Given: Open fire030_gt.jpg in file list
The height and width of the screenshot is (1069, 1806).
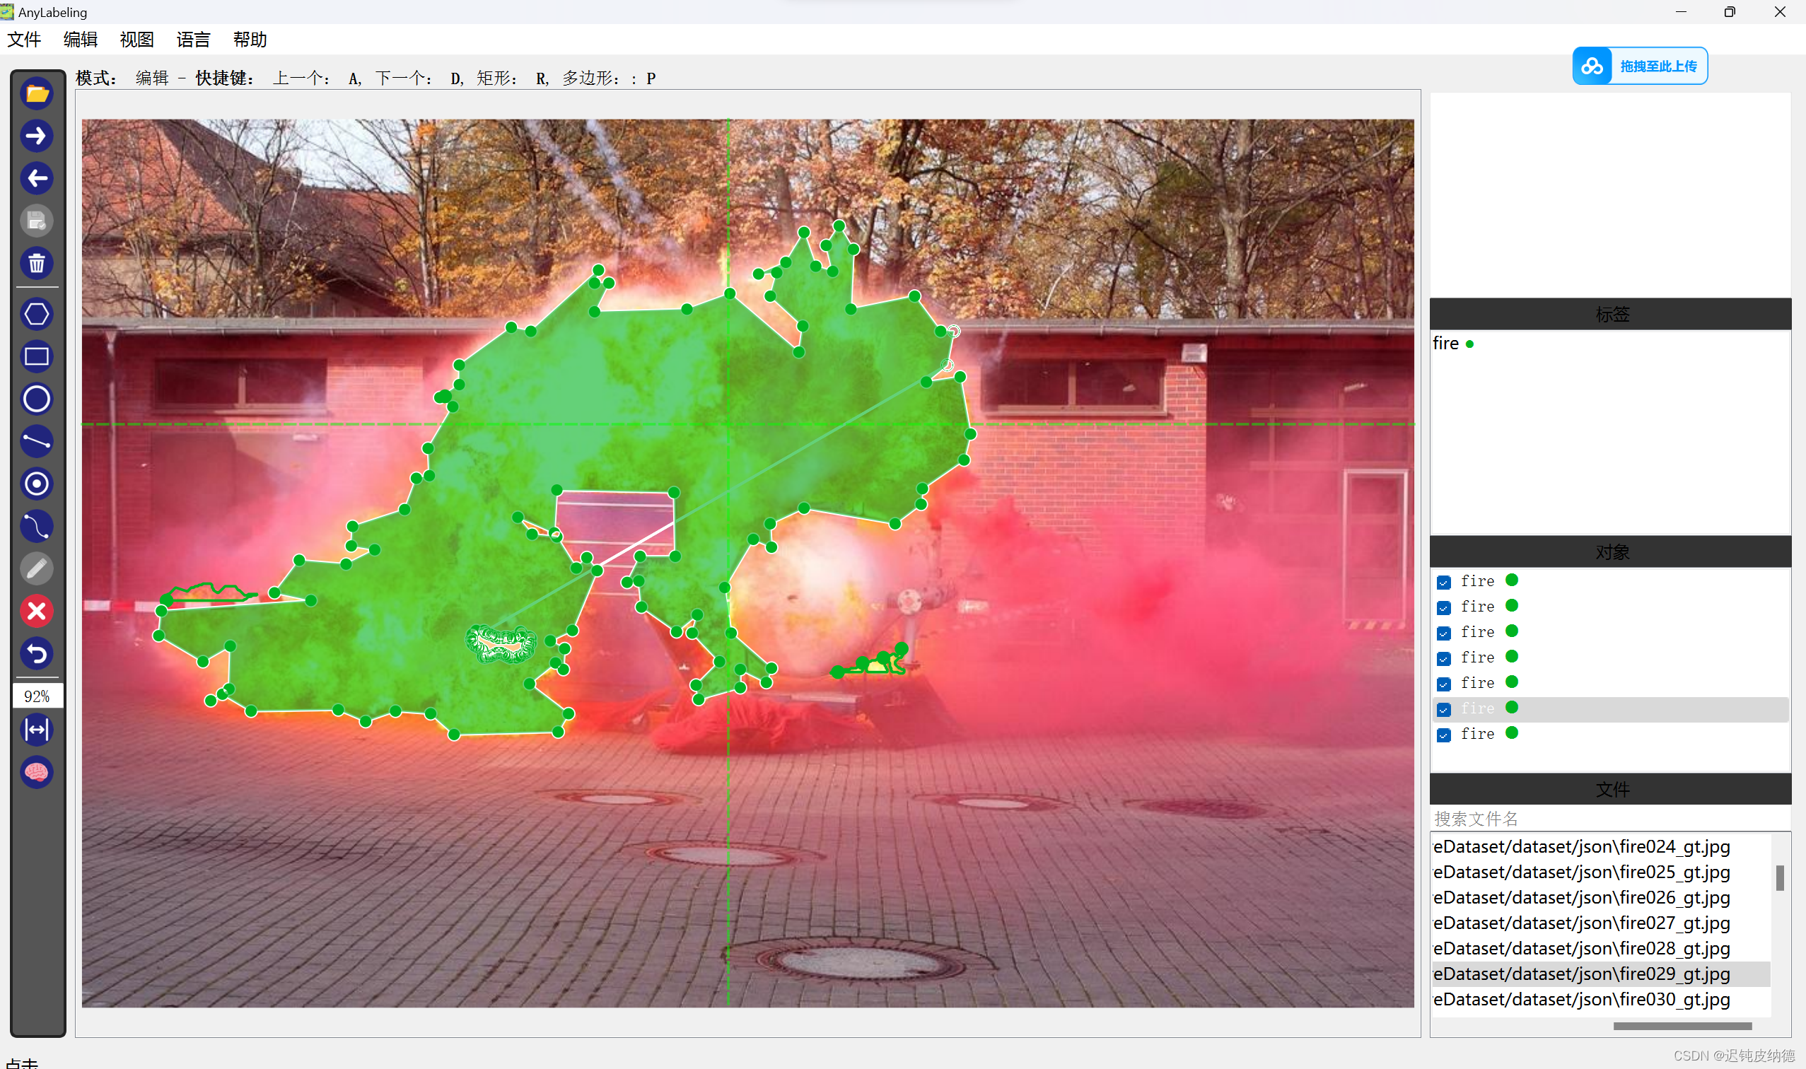Looking at the screenshot, I should coord(1581,1000).
